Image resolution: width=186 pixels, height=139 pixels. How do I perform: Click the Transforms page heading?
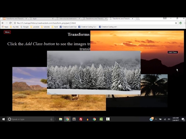[x=79, y=34]
